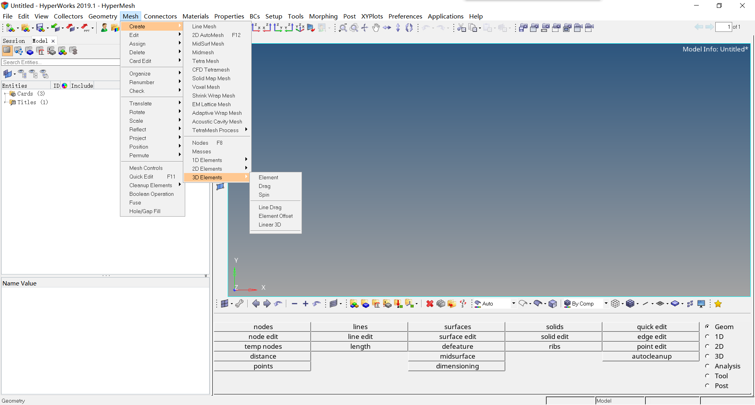Click the properties folder icon with red arrow

tap(398, 304)
